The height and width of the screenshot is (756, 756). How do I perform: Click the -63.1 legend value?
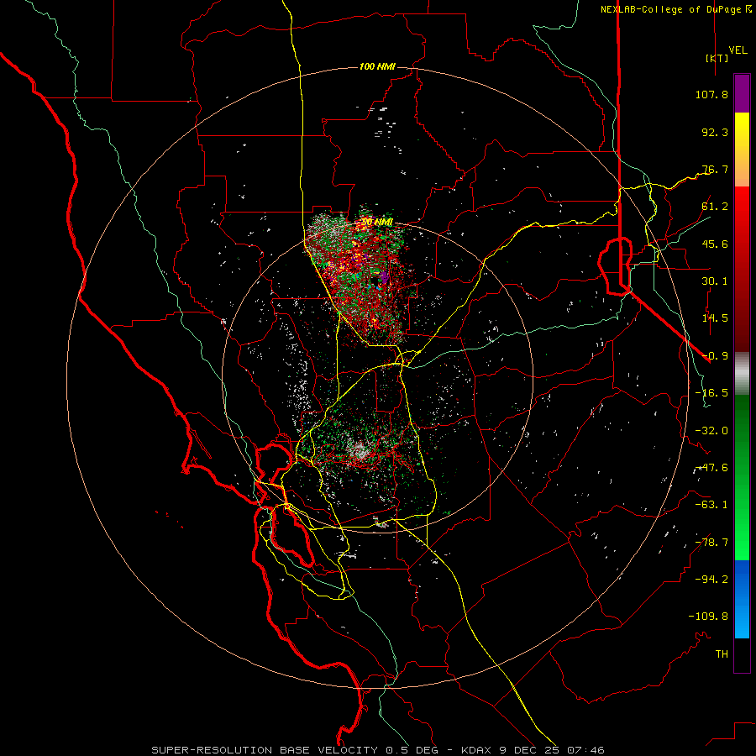click(711, 505)
